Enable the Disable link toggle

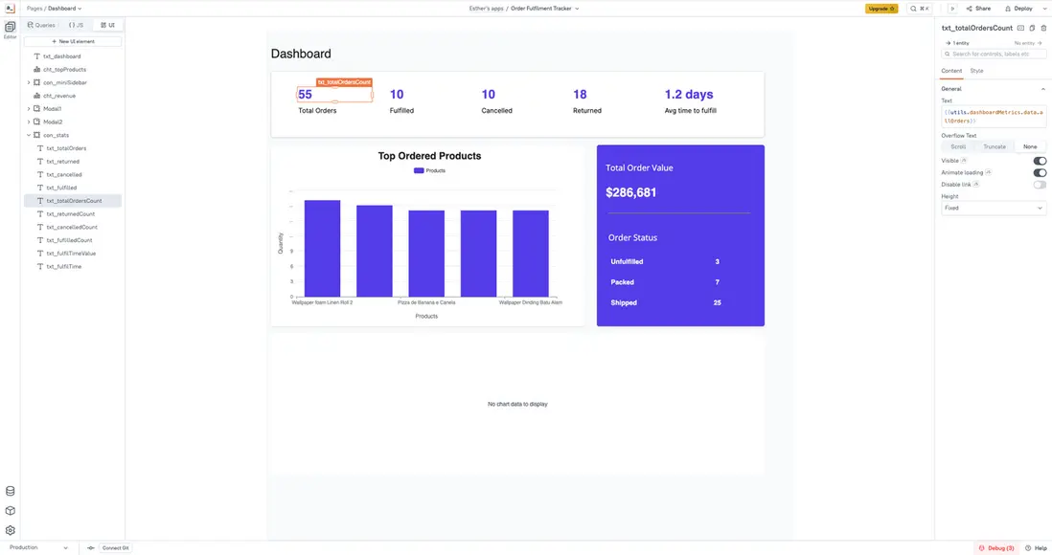pyautogui.click(x=1041, y=184)
